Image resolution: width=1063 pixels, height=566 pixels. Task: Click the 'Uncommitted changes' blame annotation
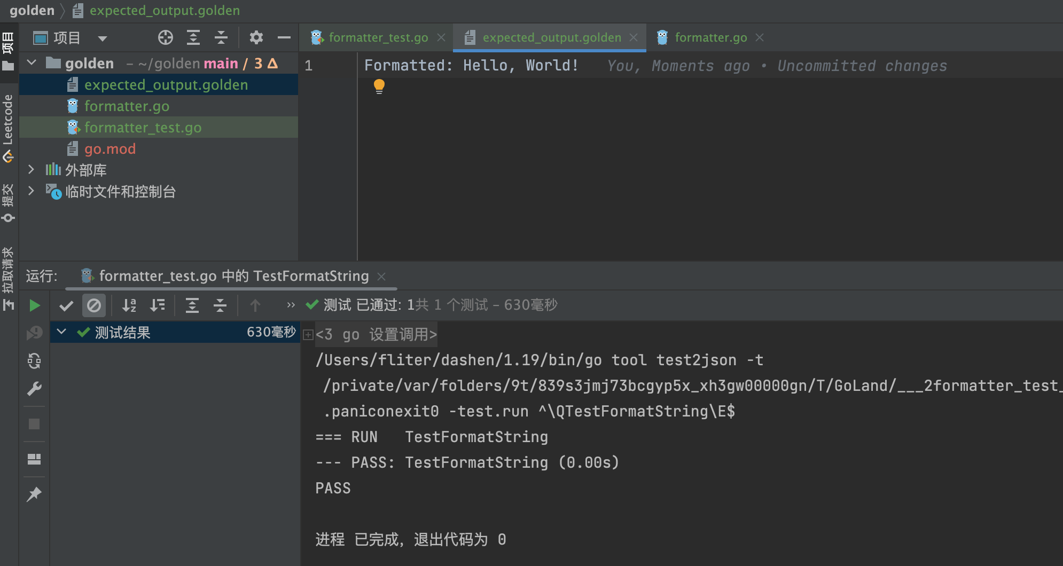click(x=862, y=66)
